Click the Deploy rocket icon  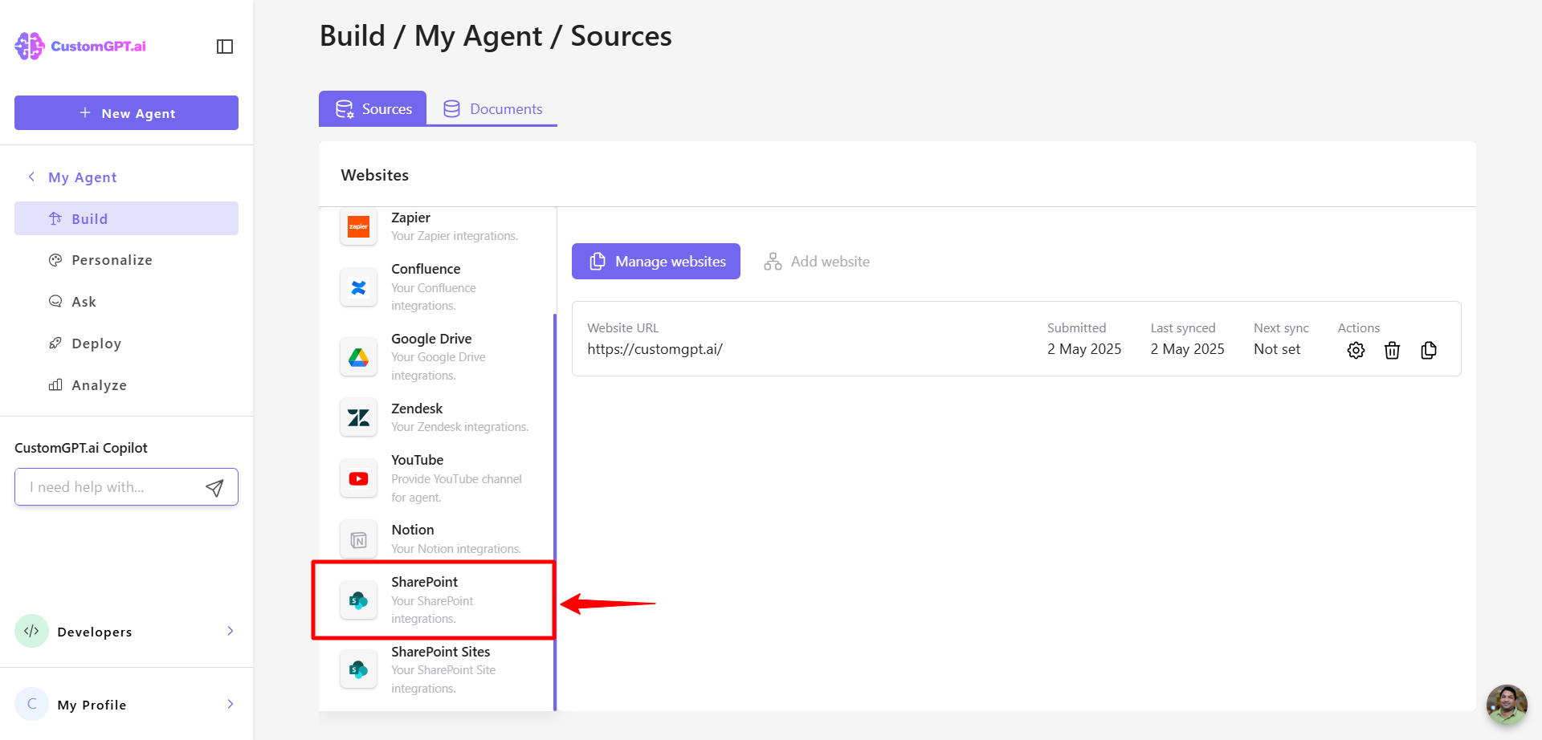[55, 344]
